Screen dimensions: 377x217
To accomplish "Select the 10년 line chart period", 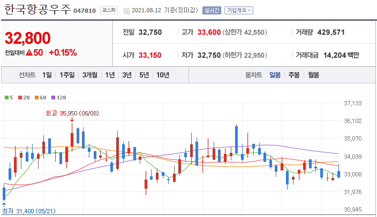I will pos(163,75).
